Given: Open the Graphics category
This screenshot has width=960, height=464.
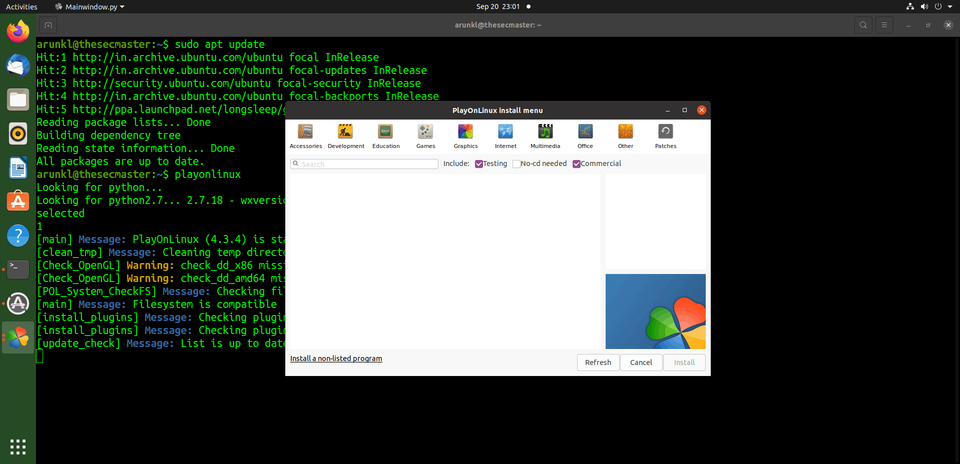Looking at the screenshot, I should 465,136.
